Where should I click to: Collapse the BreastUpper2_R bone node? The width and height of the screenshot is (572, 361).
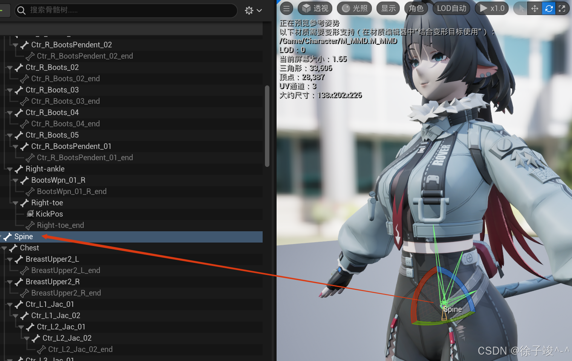click(x=10, y=282)
